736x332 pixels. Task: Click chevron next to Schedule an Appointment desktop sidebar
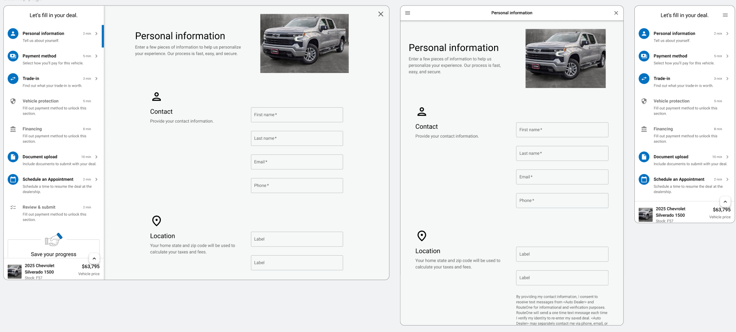[x=97, y=179]
